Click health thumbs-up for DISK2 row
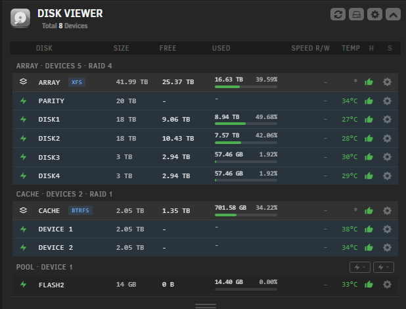 [x=369, y=138]
